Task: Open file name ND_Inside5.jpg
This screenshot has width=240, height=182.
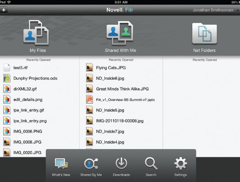Action: click(110, 110)
